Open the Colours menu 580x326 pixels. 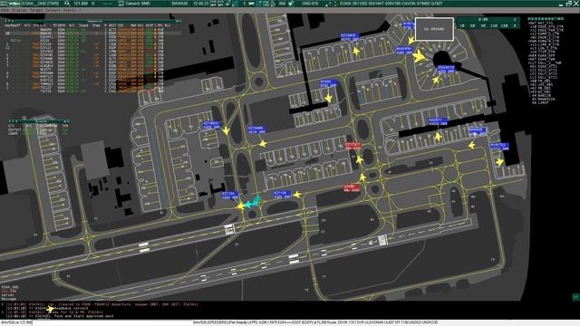pos(53,10)
